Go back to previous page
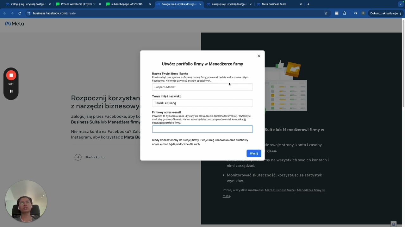The image size is (405, 227). pos(4,13)
